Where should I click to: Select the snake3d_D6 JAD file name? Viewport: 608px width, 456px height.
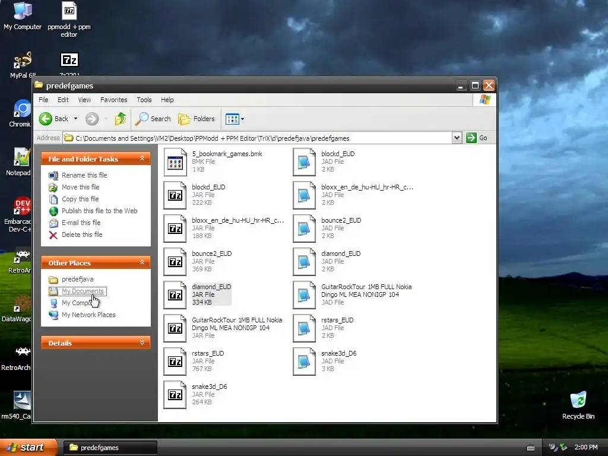point(338,353)
